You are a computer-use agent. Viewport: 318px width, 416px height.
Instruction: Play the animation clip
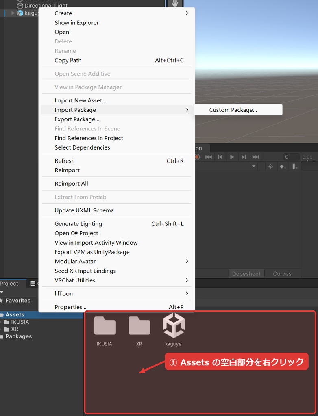pyautogui.click(x=232, y=157)
